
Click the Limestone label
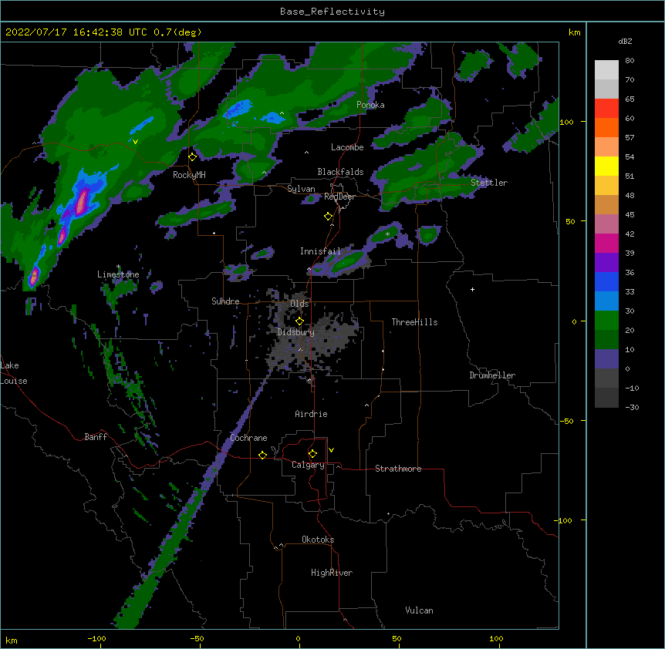coord(118,274)
